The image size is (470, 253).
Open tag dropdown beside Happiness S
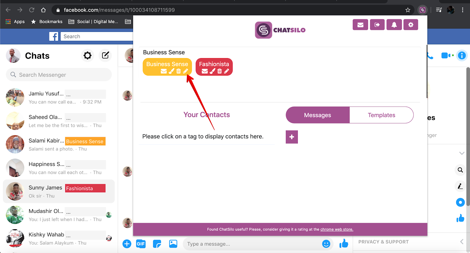85,164
